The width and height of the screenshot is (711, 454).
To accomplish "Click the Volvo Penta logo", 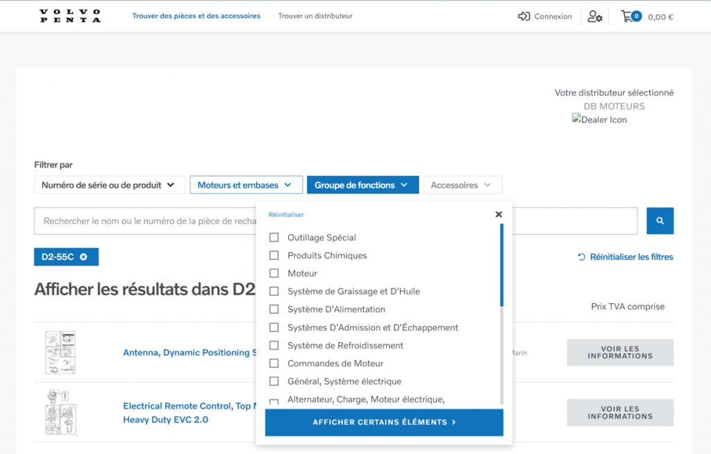I will 70,16.
